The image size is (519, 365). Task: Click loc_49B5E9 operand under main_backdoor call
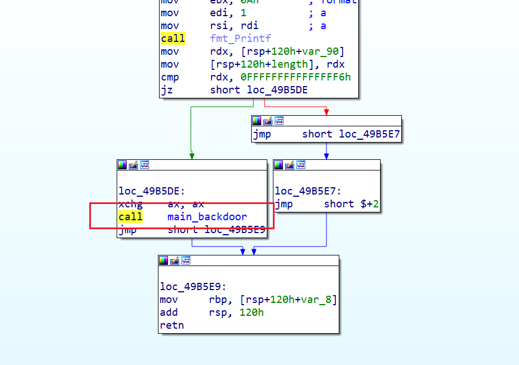click(x=235, y=230)
